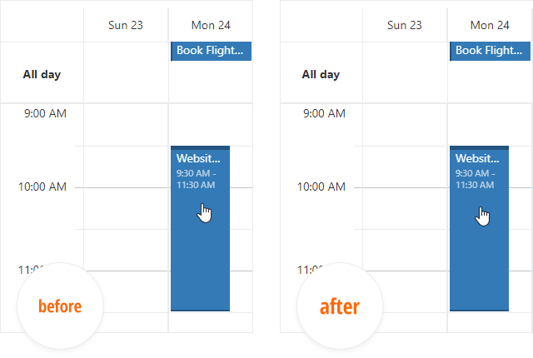Click the 10:00 AM time label in after panel

click(321, 186)
